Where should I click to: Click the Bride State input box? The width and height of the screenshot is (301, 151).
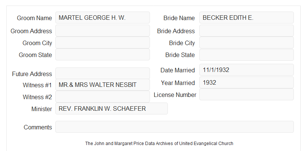pos(246,55)
